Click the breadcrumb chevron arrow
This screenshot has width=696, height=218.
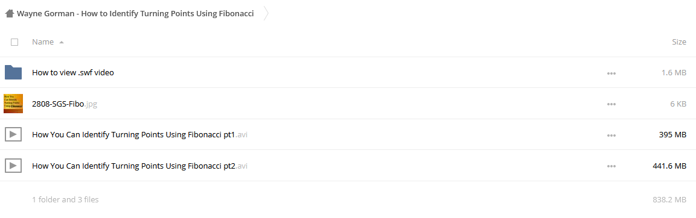(x=266, y=14)
